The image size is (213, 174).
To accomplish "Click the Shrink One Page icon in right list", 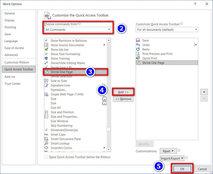I will click(138, 63).
